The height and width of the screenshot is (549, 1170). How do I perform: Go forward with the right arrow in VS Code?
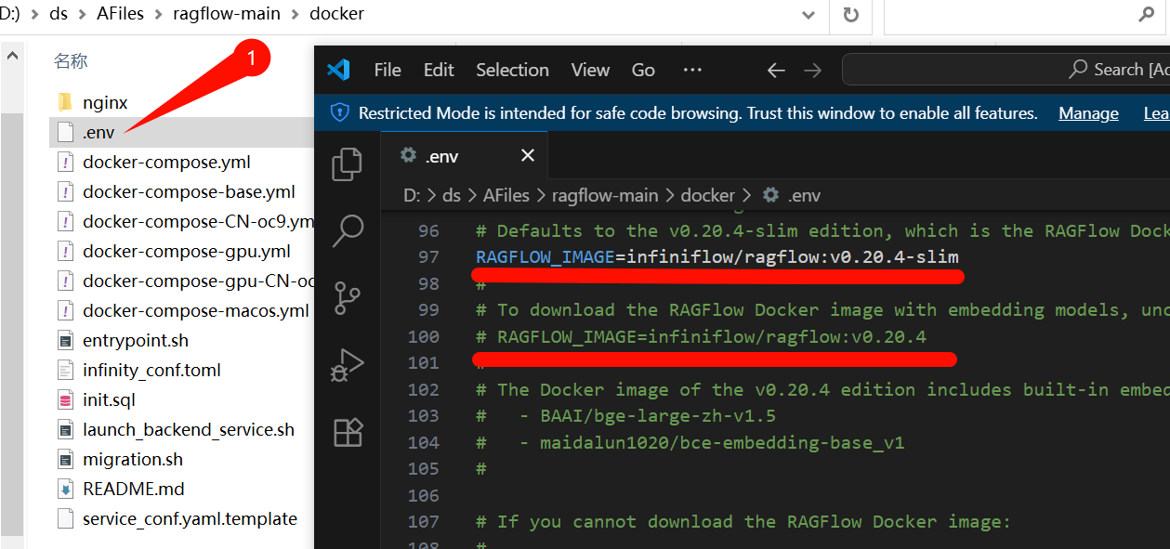(x=812, y=70)
